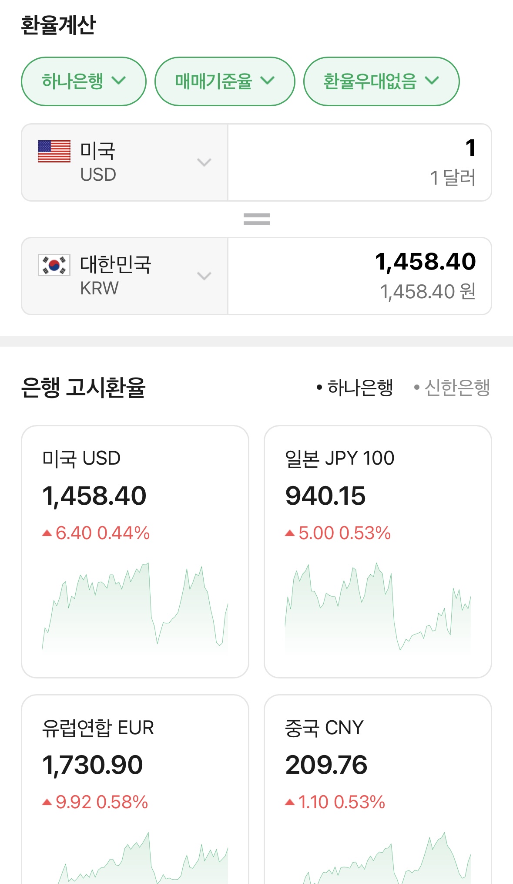Click the equals swap icon between currencies
Image resolution: width=513 pixels, height=884 pixels.
[x=257, y=219]
